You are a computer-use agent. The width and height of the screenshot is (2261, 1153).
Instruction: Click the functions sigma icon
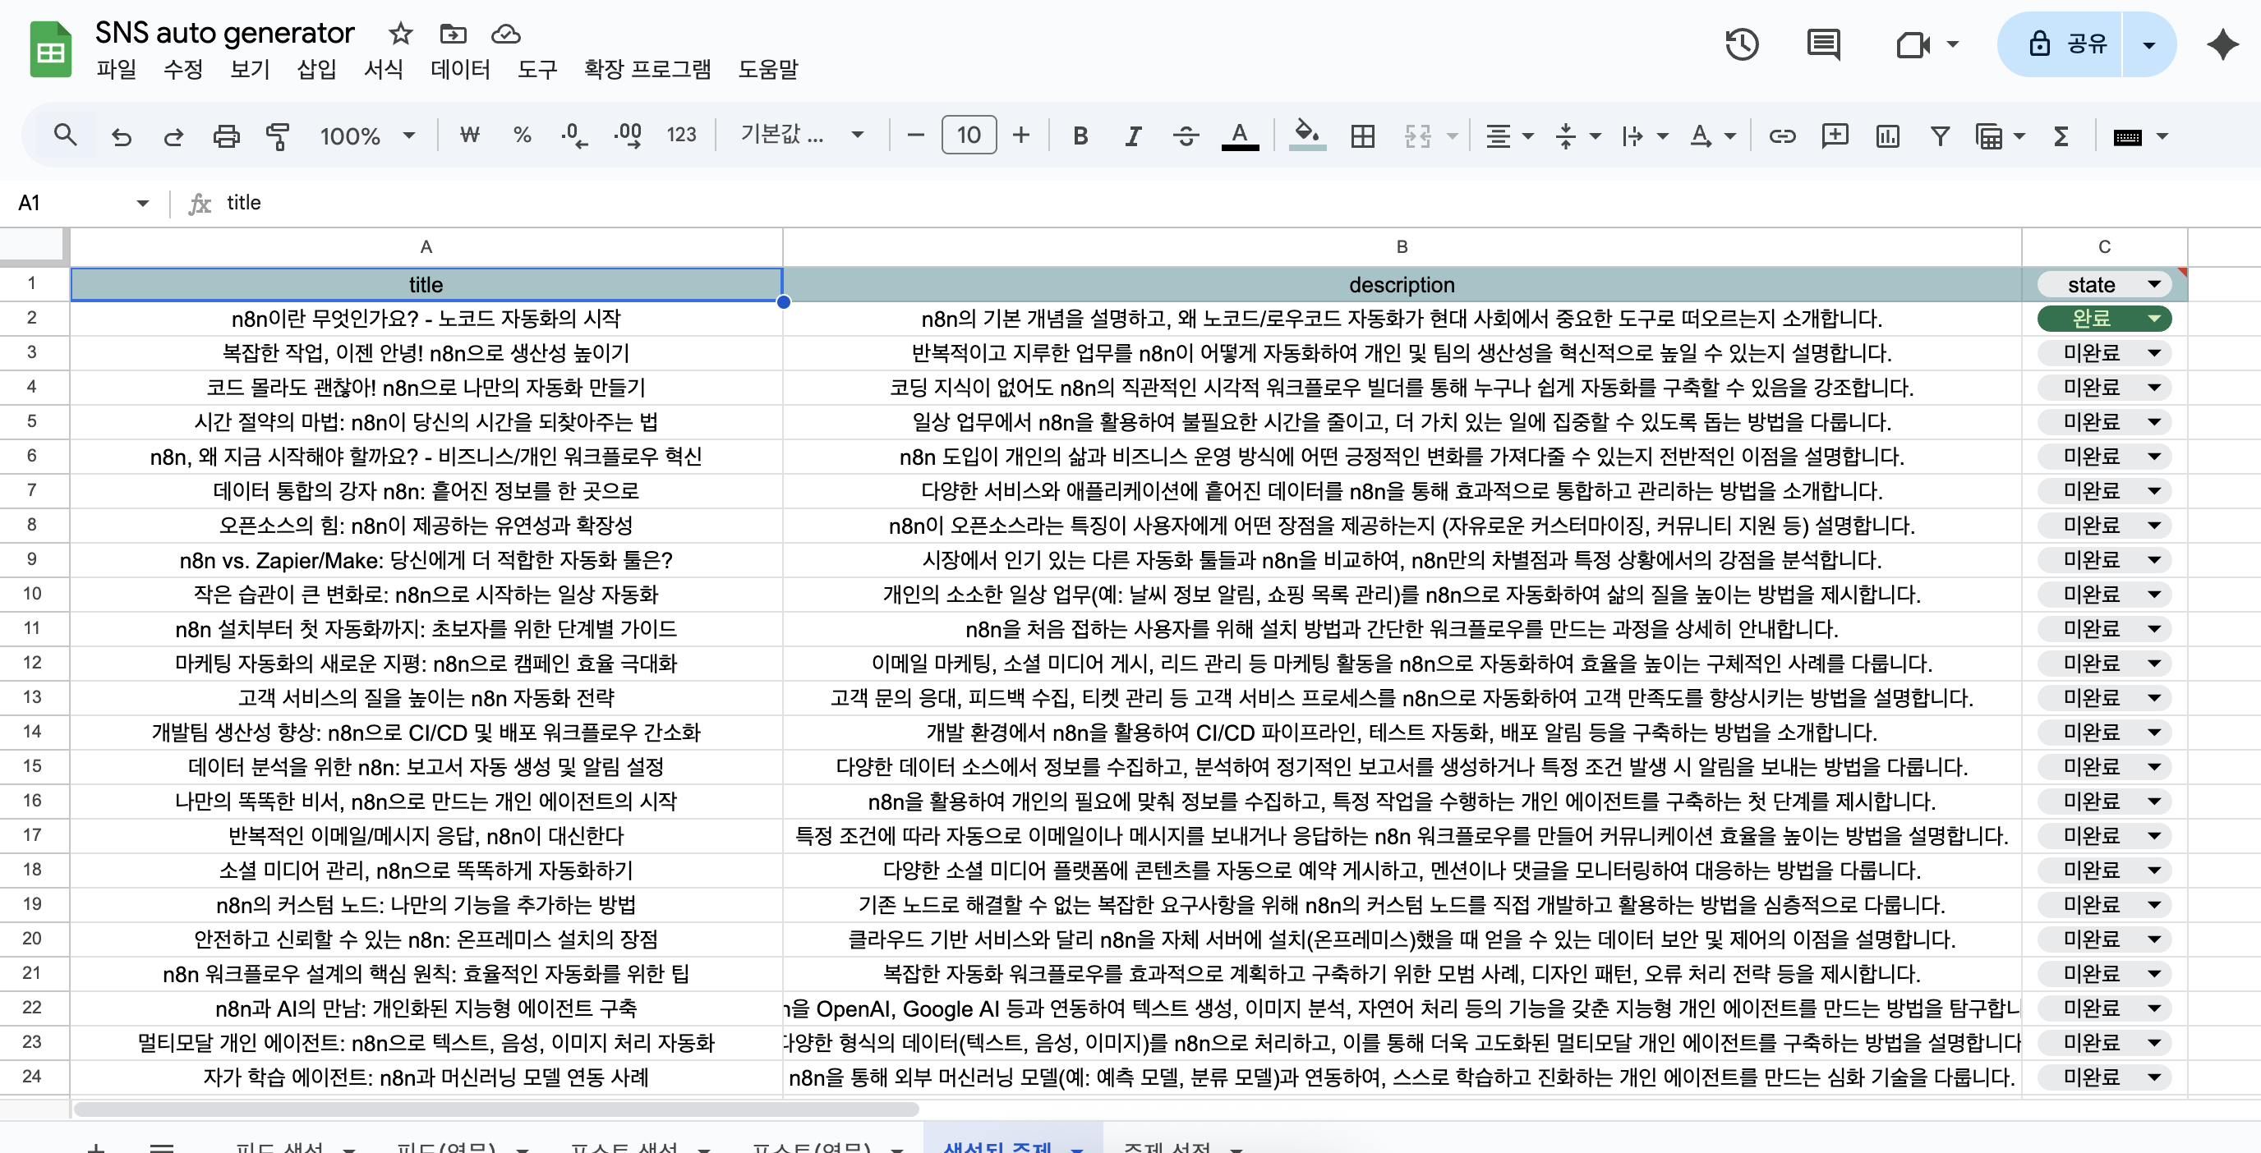(2061, 136)
